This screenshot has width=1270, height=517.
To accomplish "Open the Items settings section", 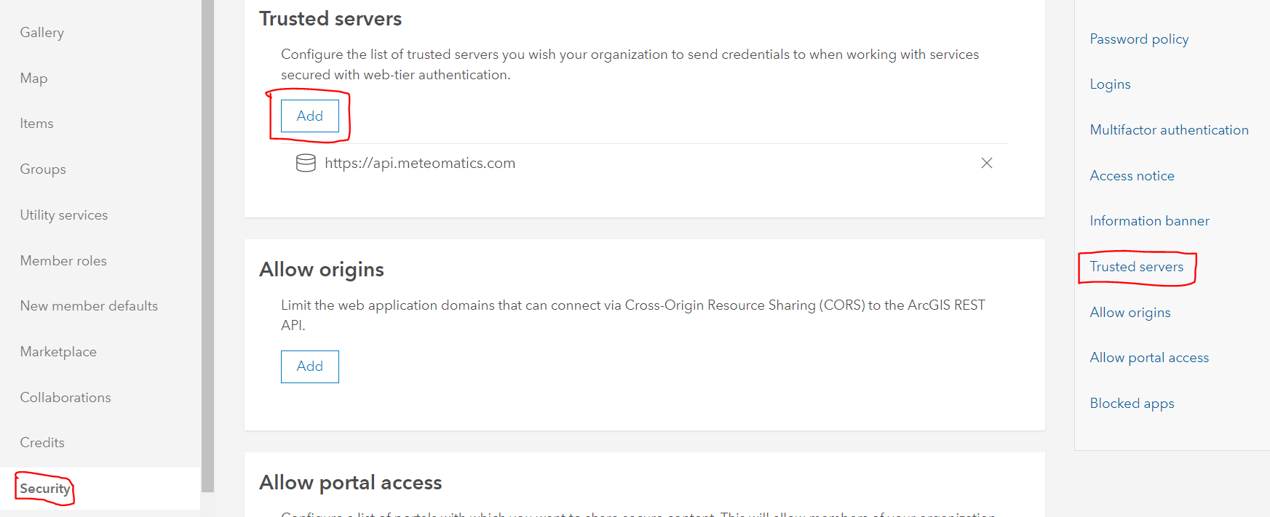I will [36, 123].
